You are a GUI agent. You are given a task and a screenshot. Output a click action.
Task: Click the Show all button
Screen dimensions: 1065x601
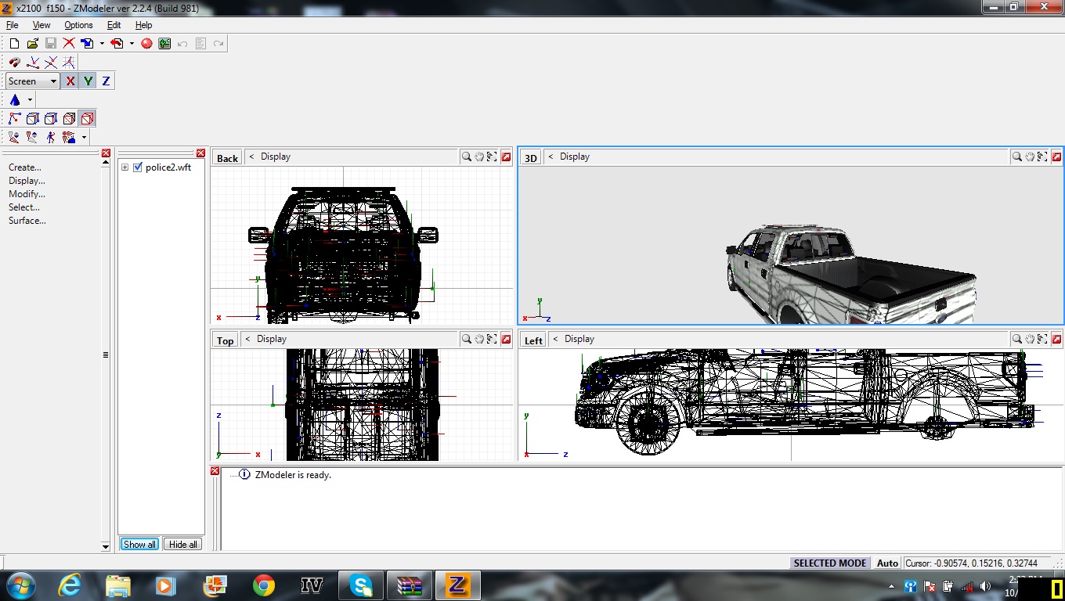point(139,544)
